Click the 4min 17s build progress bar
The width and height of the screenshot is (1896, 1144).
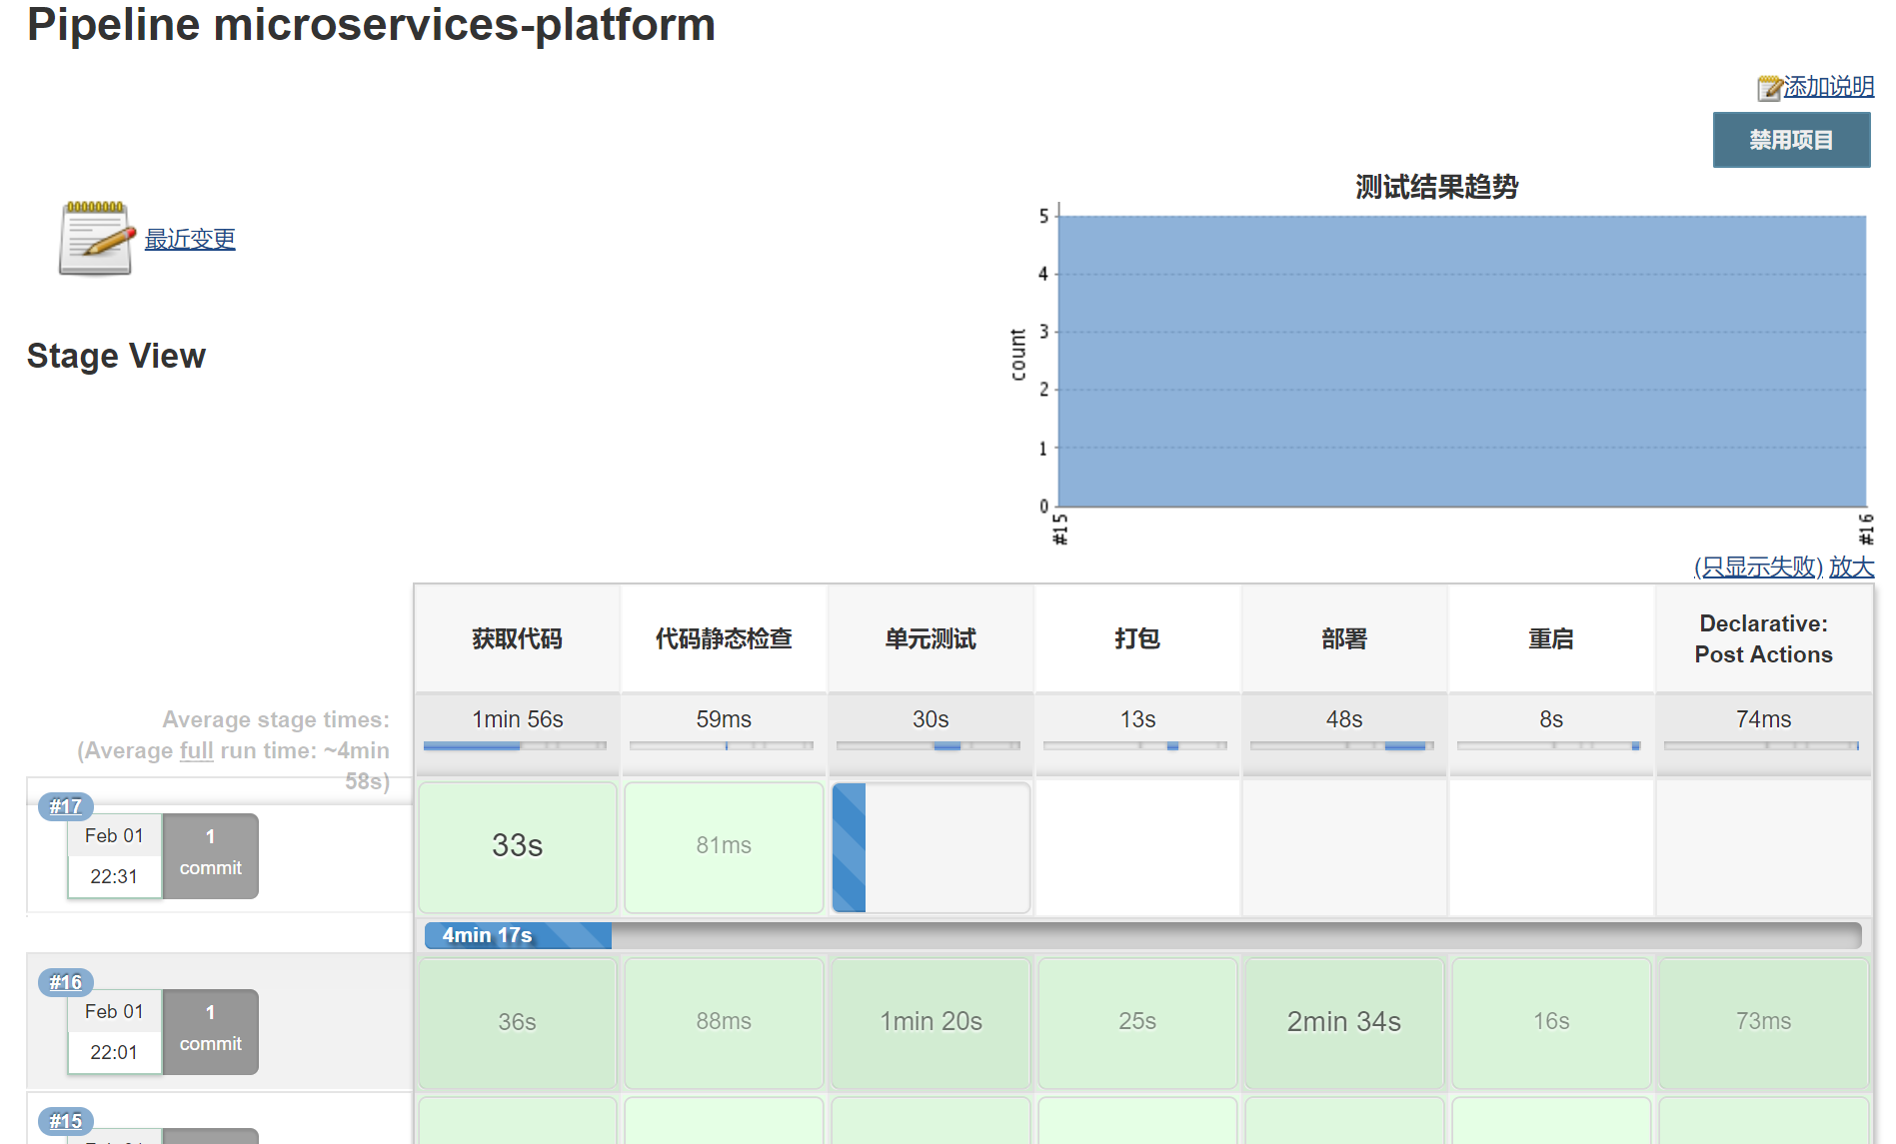point(1142,935)
